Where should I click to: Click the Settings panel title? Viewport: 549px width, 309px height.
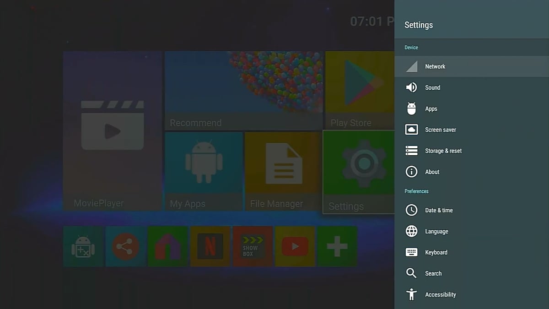tap(419, 25)
